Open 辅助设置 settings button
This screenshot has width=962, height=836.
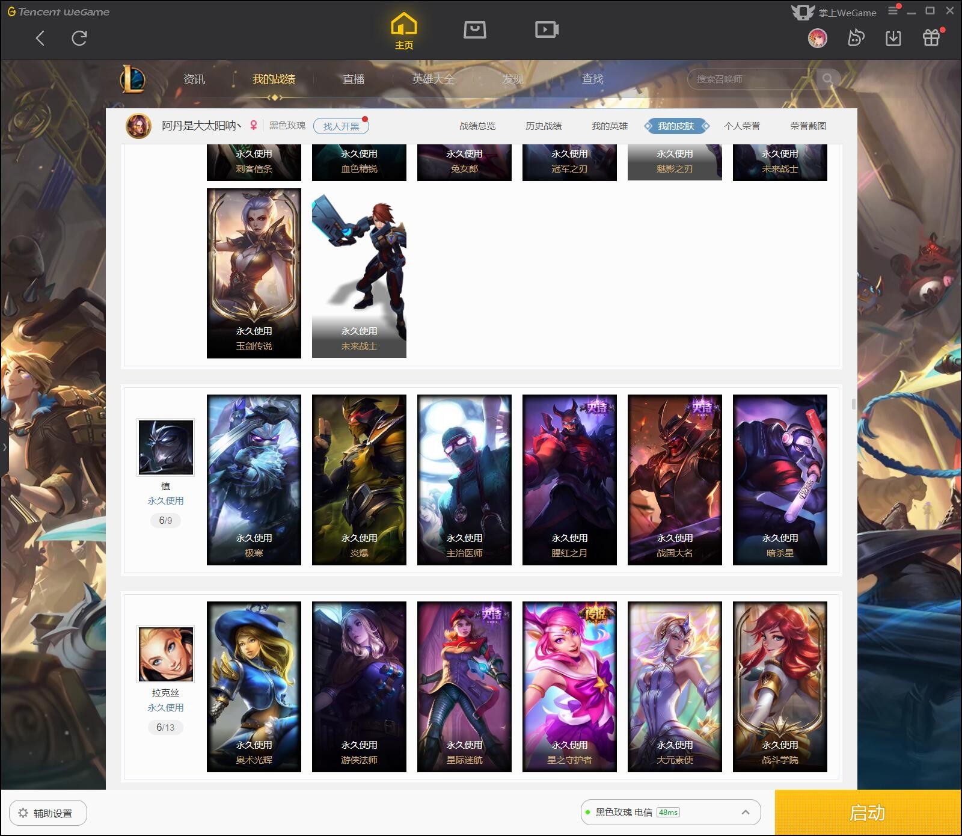48,813
